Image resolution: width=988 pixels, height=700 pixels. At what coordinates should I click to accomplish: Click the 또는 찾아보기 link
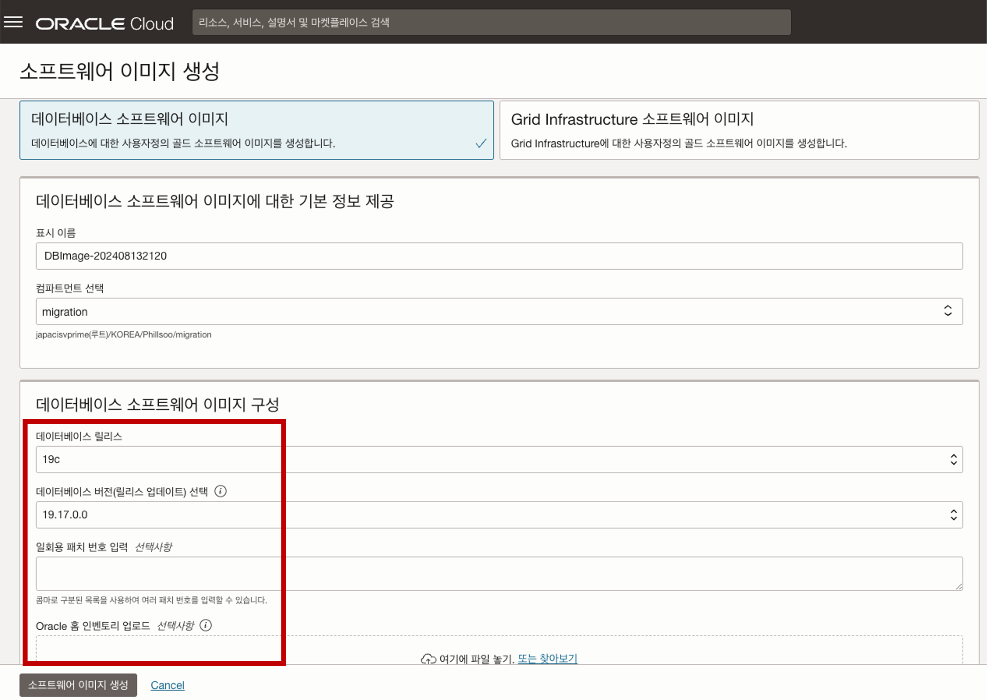coord(547,659)
